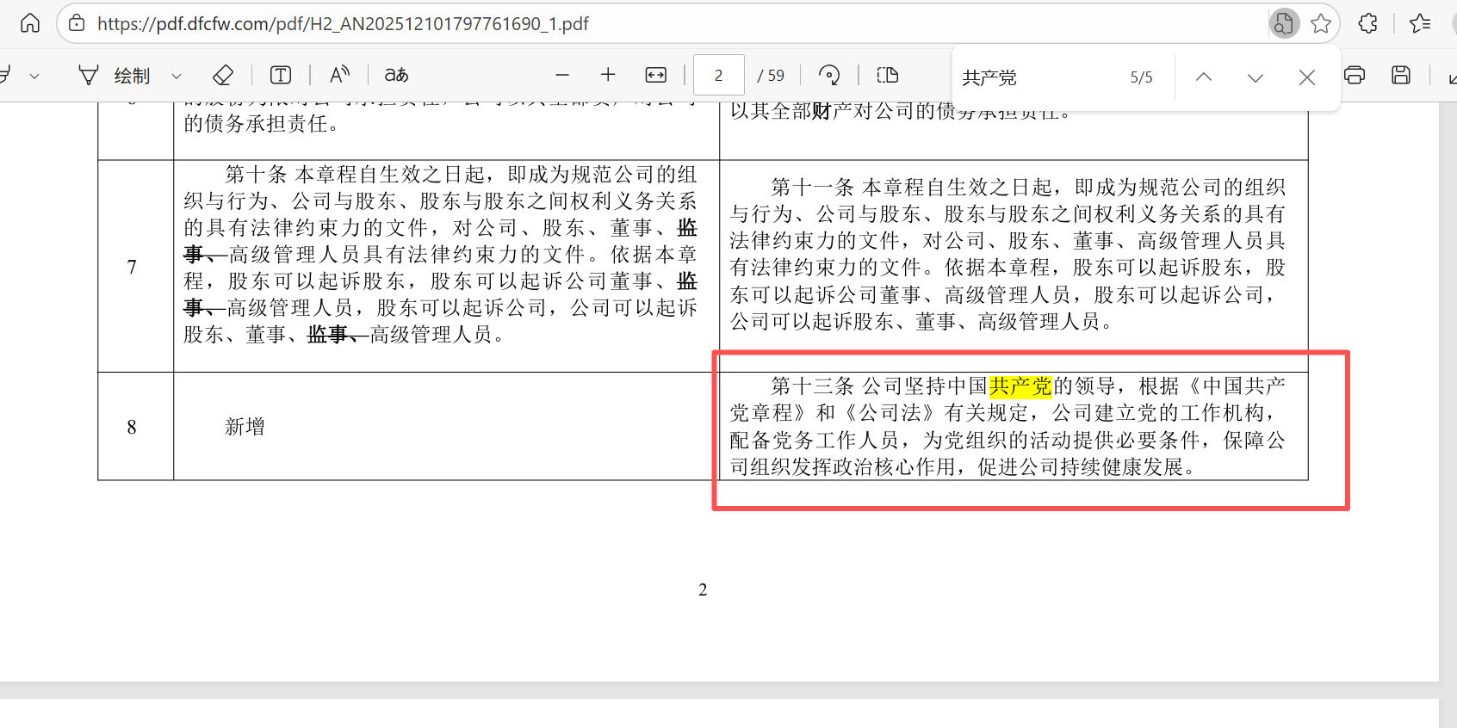The width and height of the screenshot is (1457, 728).
Task: Fit the page to width
Action: click(656, 75)
